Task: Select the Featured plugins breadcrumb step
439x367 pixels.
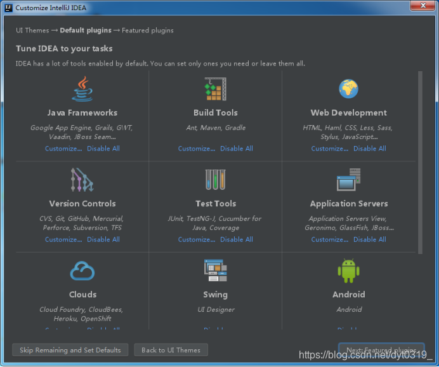Action: [x=148, y=30]
